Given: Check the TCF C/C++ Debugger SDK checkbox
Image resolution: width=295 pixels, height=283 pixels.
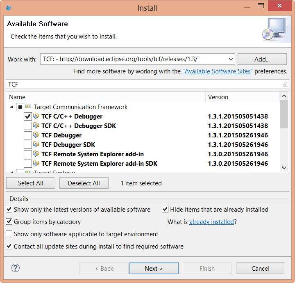Looking at the screenshot, I should pos(28,126).
